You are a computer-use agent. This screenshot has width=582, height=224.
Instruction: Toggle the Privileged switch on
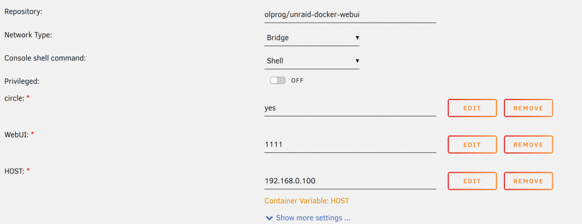point(278,80)
